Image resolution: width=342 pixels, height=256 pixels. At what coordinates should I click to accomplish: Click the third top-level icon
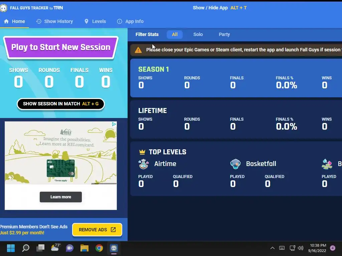(327, 164)
